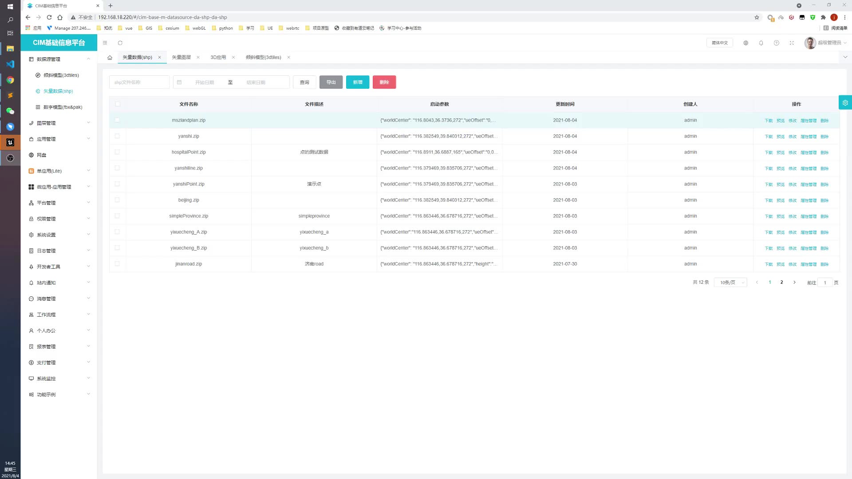Image resolution: width=852 pixels, height=479 pixels.
Task: Open Chrome extensions puzzle icon
Action: [x=823, y=17]
